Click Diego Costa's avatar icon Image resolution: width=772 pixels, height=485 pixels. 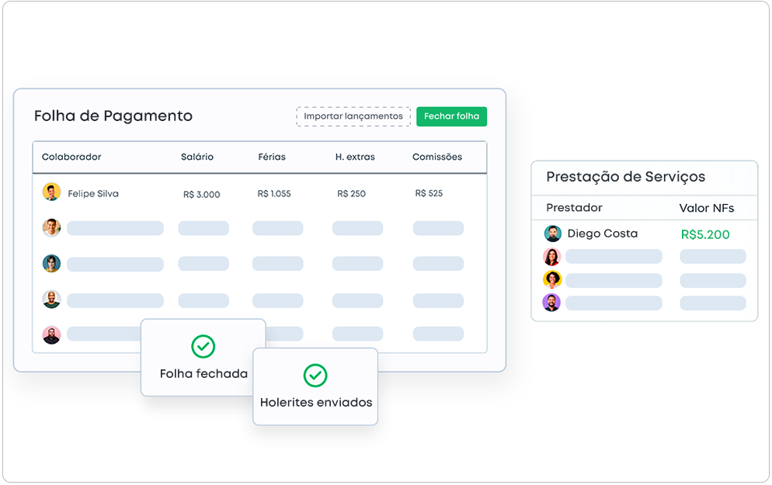pyautogui.click(x=552, y=234)
